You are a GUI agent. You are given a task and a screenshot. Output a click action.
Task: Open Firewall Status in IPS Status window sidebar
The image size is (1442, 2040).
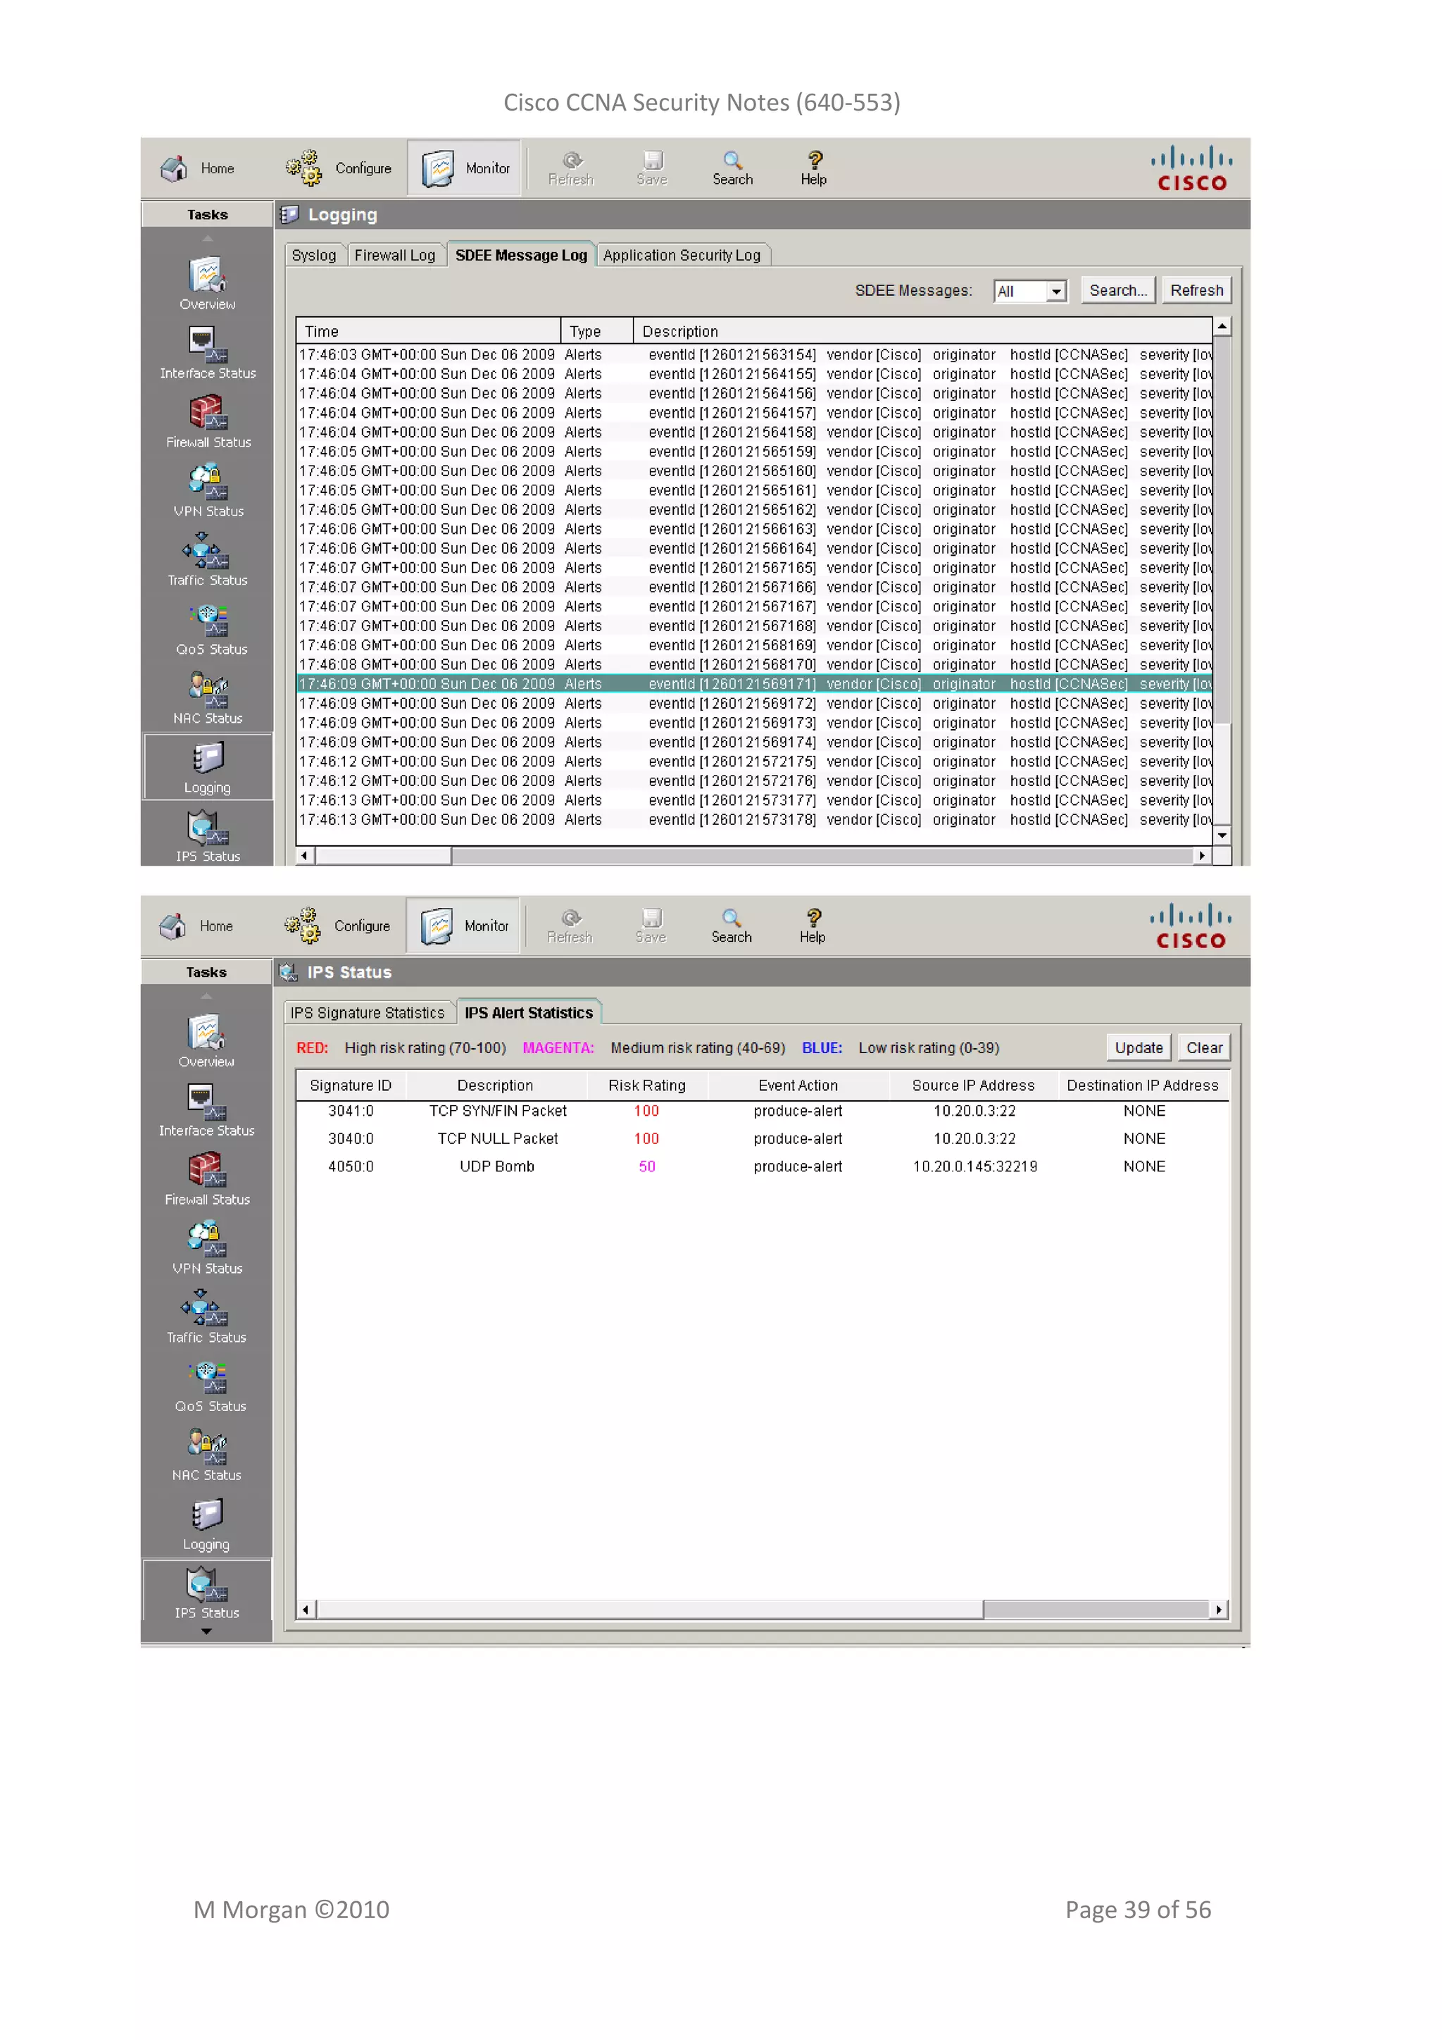point(207,1180)
